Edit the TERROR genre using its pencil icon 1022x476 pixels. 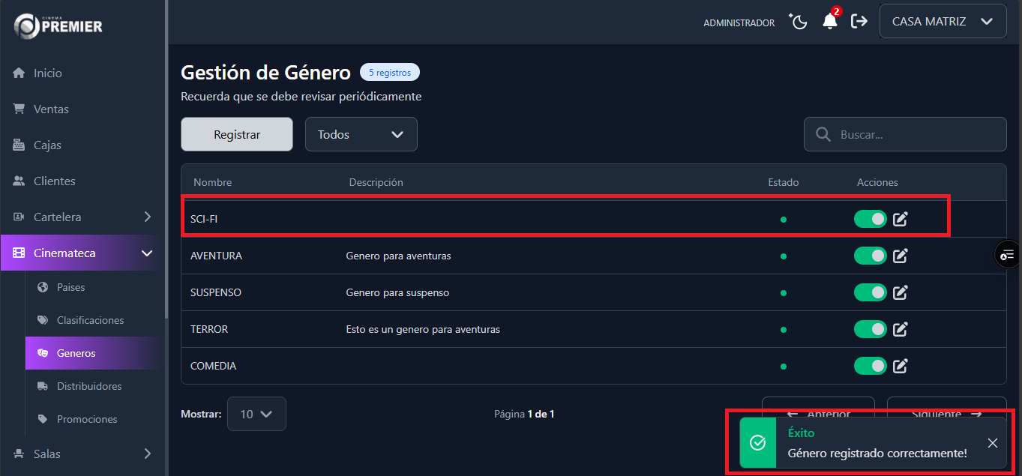pos(900,329)
